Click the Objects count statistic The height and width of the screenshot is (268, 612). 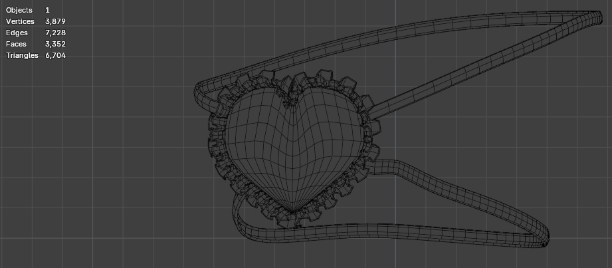coord(28,10)
